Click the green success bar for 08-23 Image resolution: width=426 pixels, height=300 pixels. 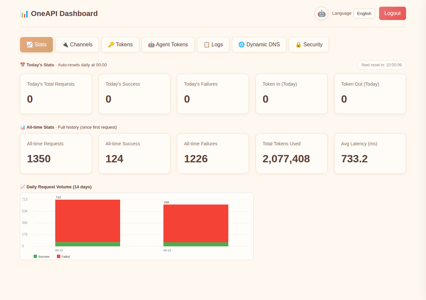tap(88, 244)
